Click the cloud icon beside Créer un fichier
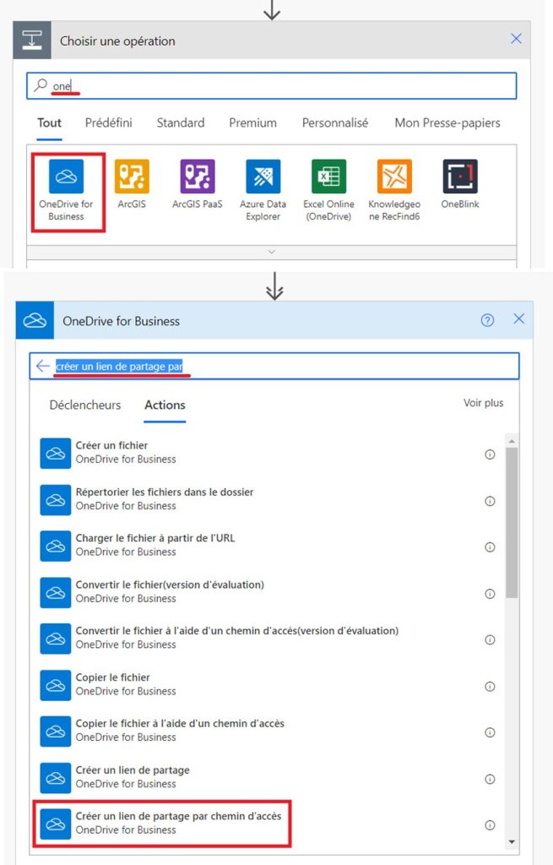The image size is (553, 865). [x=56, y=453]
